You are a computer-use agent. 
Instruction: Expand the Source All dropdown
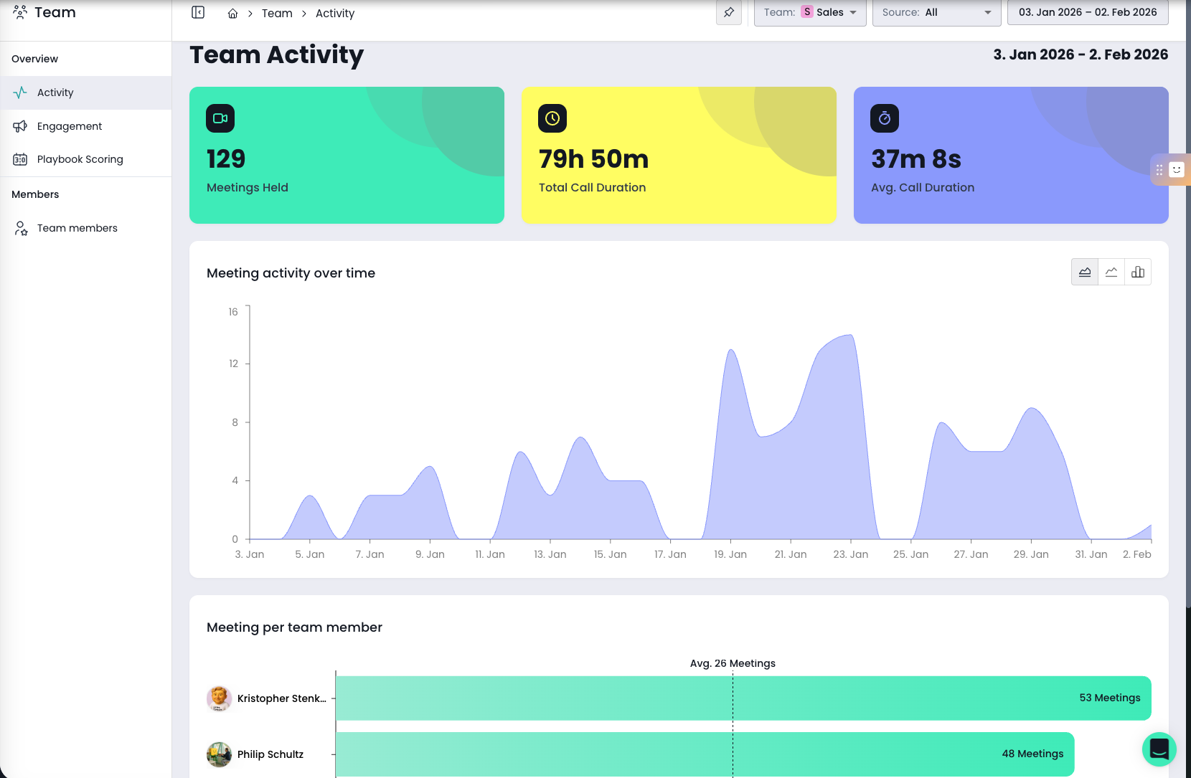pyautogui.click(x=936, y=13)
